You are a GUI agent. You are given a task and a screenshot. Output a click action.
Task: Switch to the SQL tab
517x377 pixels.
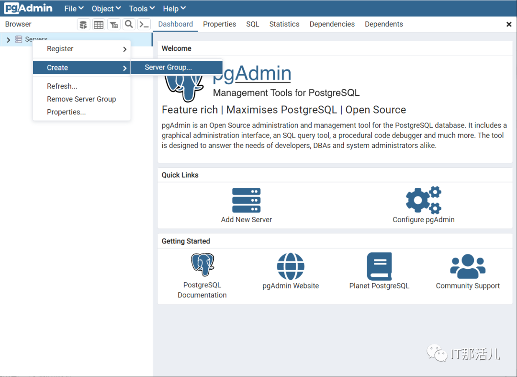click(253, 24)
